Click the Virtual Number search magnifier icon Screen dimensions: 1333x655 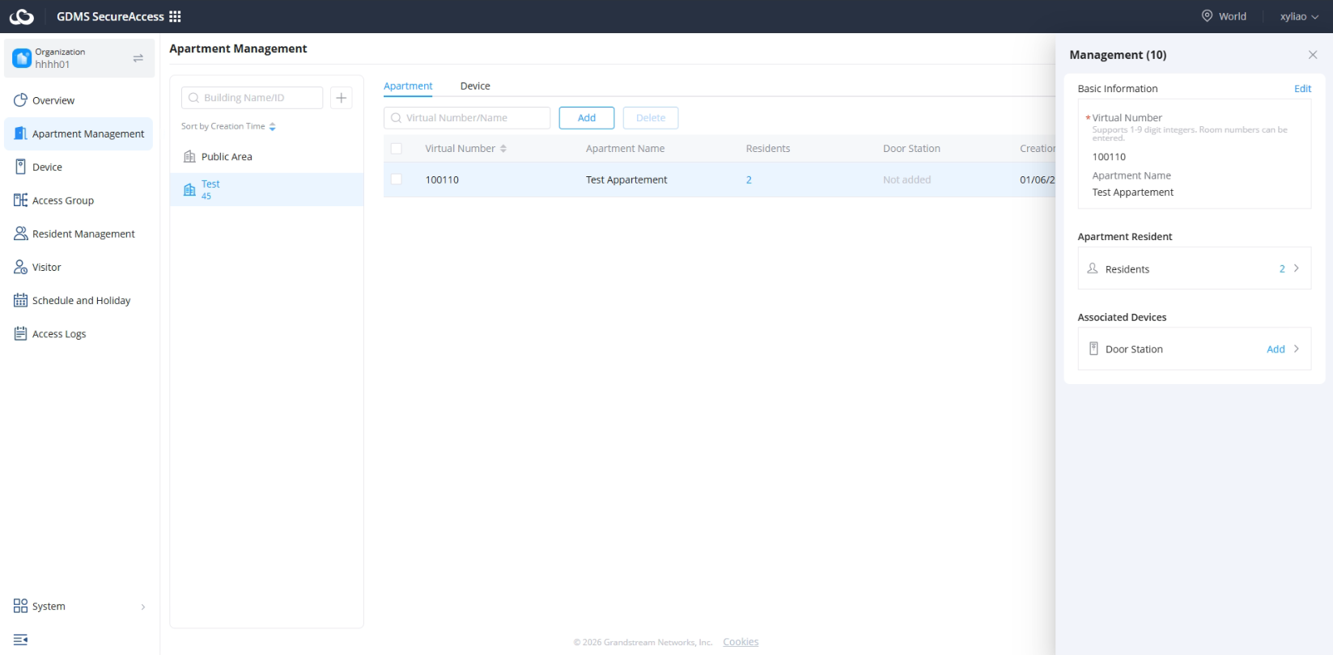396,118
